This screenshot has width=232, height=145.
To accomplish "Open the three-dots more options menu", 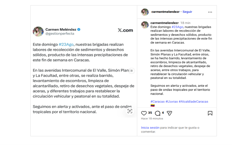I will [210, 12].
